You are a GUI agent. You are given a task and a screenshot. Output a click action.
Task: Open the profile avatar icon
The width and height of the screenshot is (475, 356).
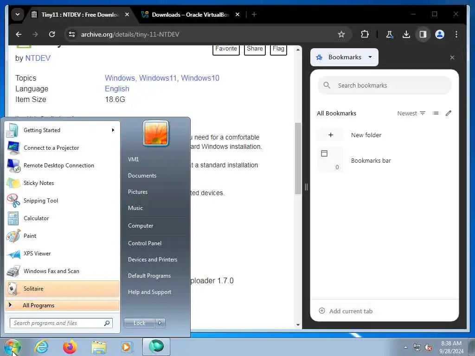point(440,34)
